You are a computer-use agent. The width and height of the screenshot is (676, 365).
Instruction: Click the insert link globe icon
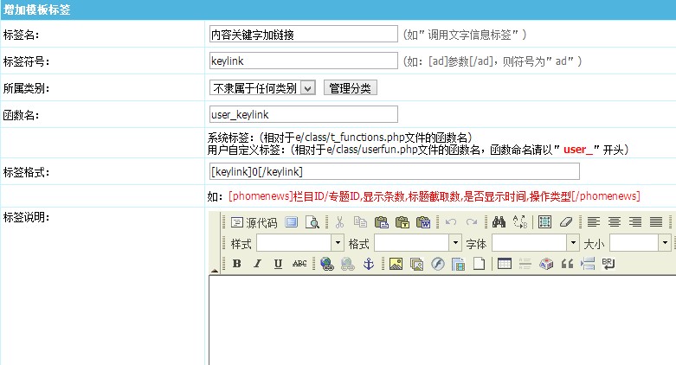[x=326, y=264]
